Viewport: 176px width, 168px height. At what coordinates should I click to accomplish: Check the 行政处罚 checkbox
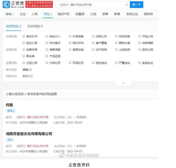tap(47, 62)
